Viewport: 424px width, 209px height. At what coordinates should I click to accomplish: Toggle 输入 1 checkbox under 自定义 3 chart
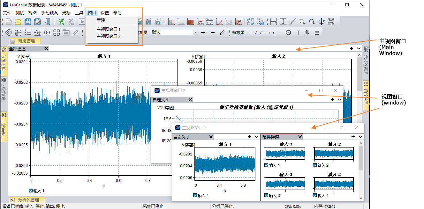point(195,195)
